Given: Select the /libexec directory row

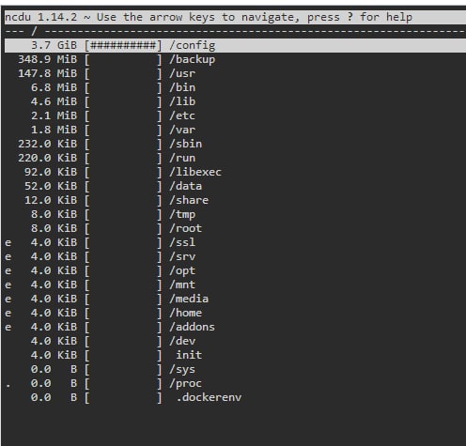Looking at the screenshot, I should [x=235, y=172].
